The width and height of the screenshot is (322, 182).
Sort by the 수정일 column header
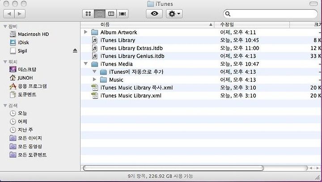[252, 25]
